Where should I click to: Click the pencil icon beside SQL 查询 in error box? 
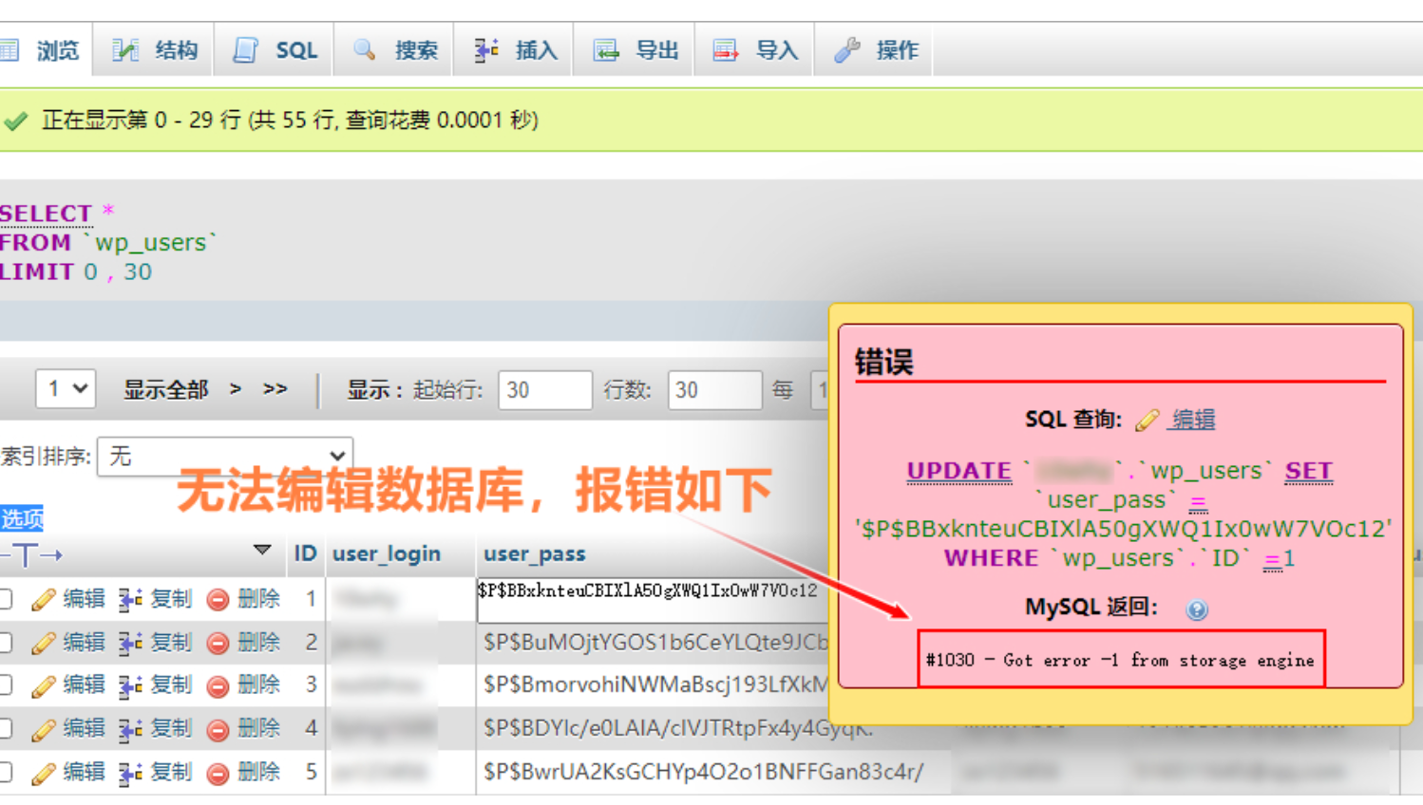tap(1148, 420)
